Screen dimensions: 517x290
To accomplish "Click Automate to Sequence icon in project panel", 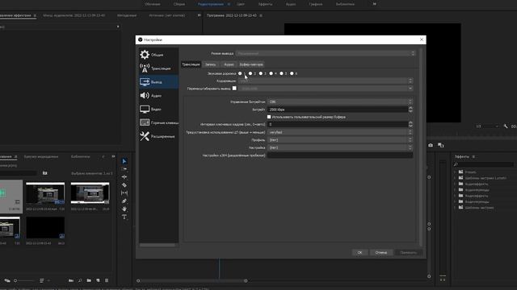I will [71, 280].
